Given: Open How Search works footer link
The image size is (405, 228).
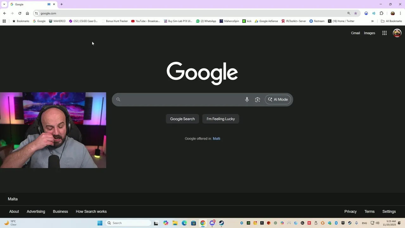Looking at the screenshot, I should pos(91,212).
